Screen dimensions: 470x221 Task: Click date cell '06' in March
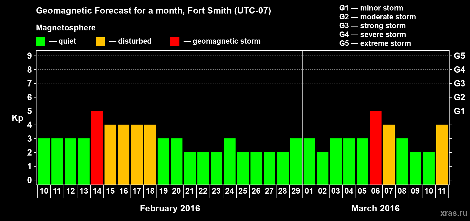click(376, 191)
